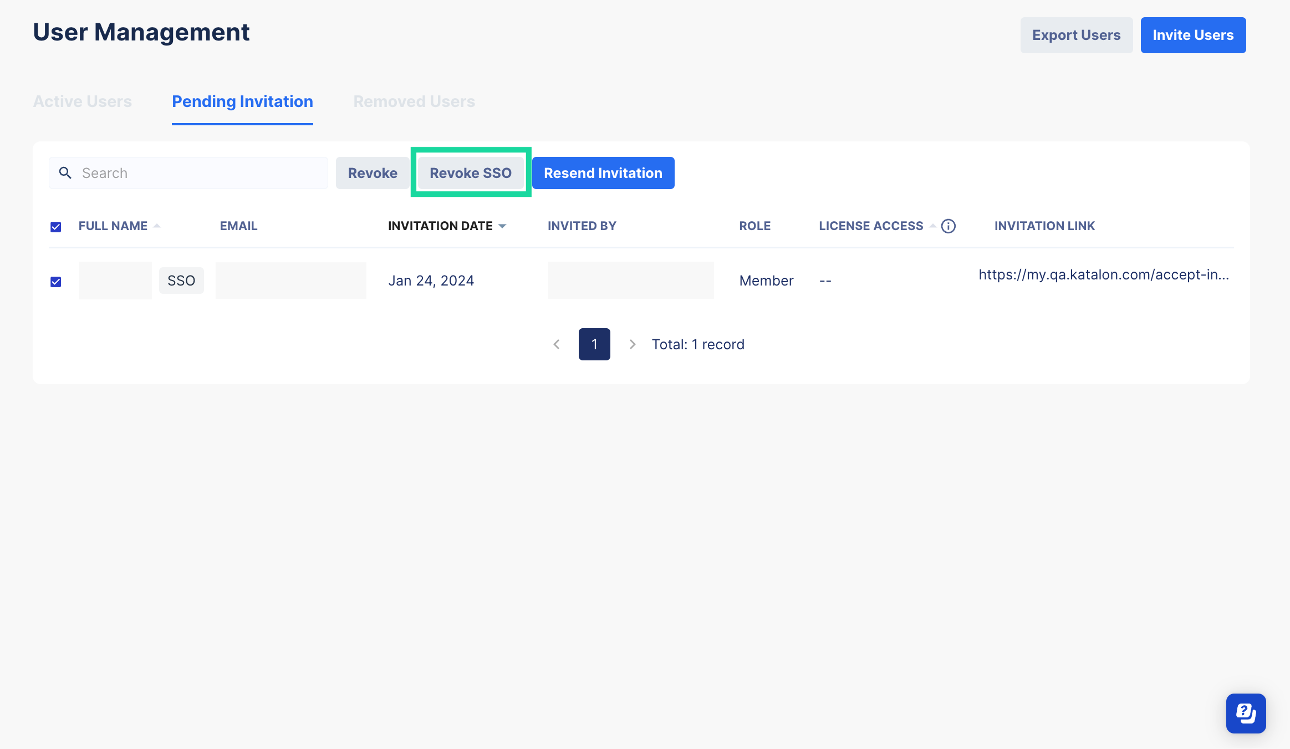Image resolution: width=1290 pixels, height=749 pixels.
Task: Click inside the Search input field
Action: [x=188, y=173]
